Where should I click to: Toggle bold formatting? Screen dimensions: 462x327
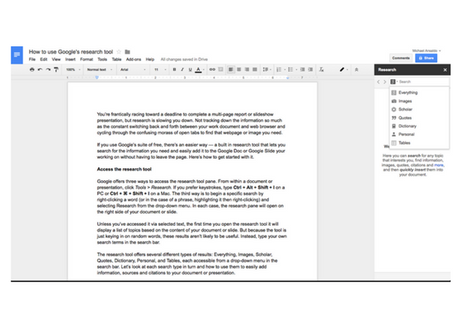tap(174, 69)
